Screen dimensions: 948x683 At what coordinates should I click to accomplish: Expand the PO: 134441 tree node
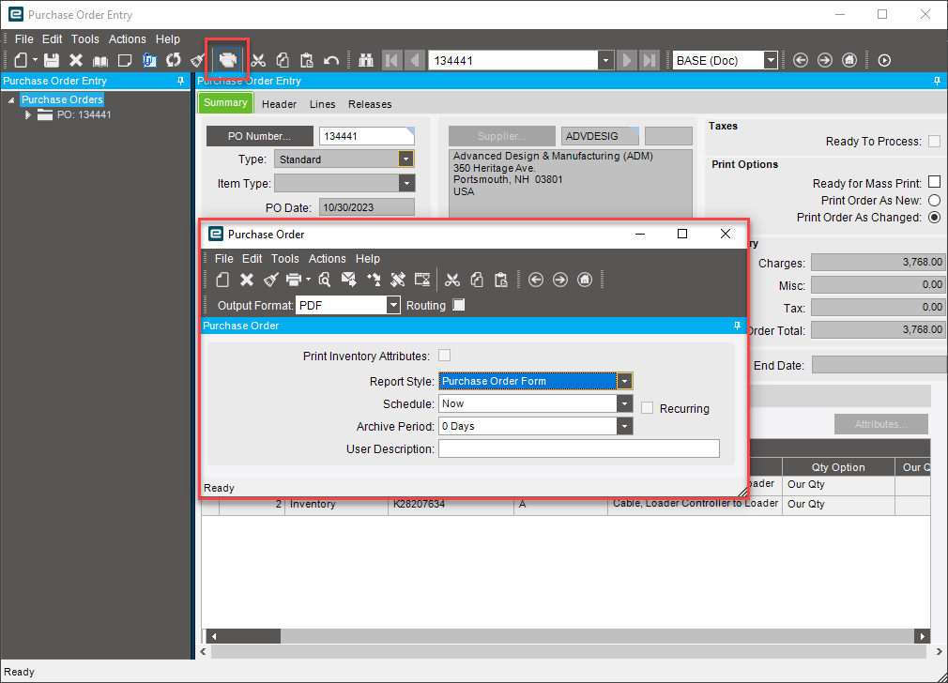tap(28, 114)
